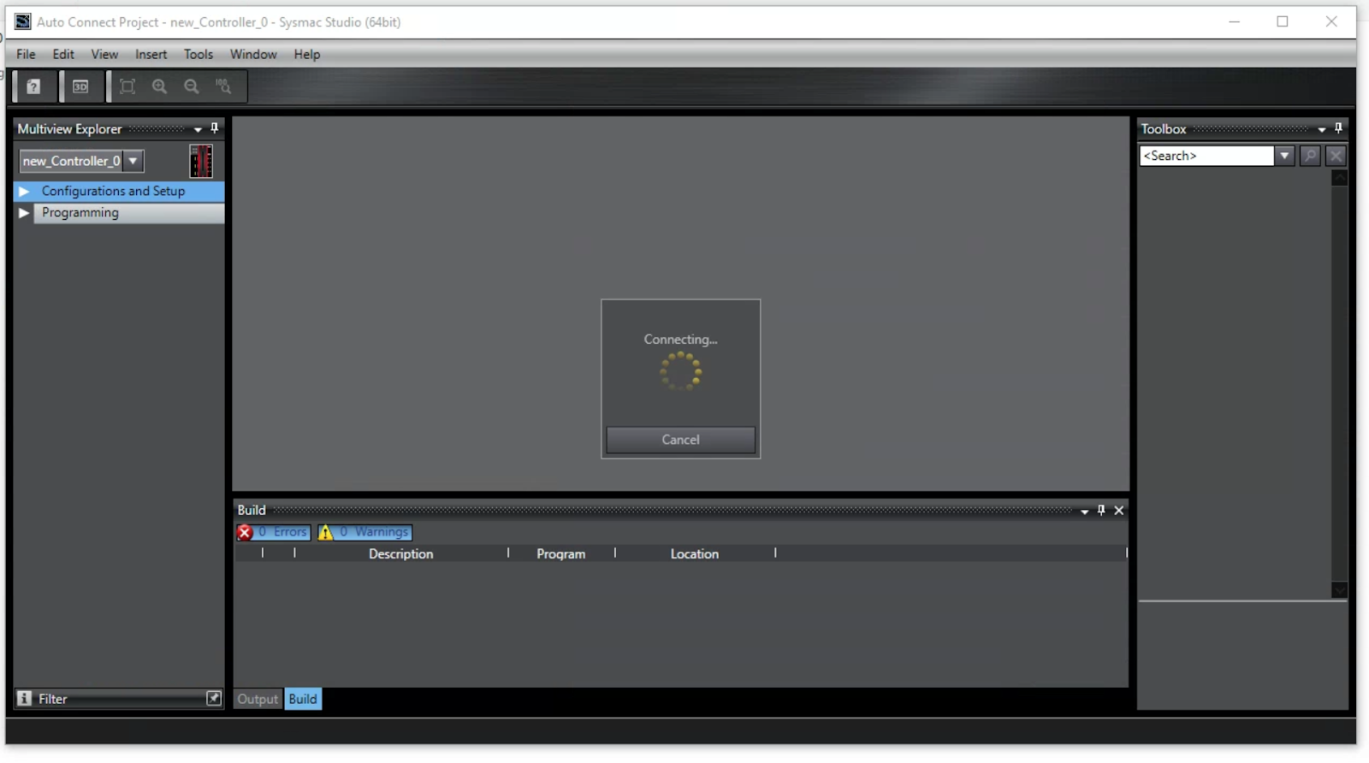Pin the Build panel

[1101, 510]
